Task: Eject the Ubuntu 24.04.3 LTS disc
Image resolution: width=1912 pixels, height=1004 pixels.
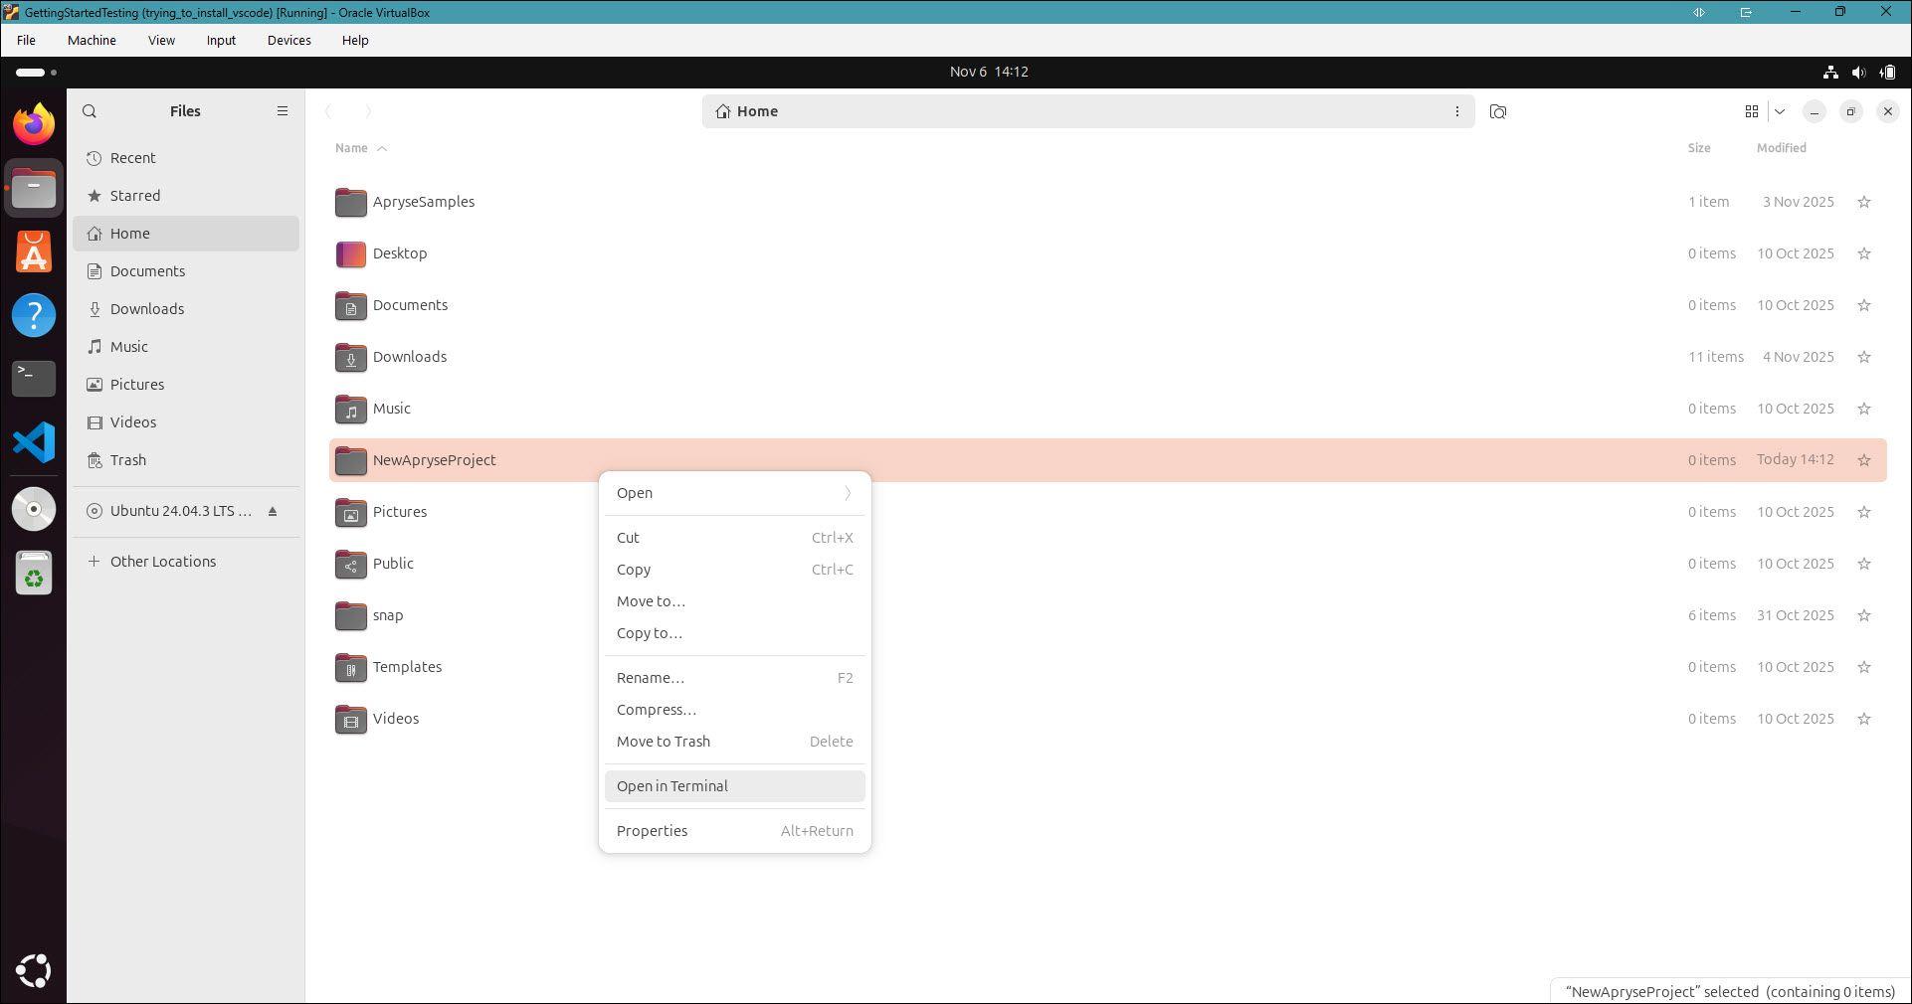Action: [273, 511]
